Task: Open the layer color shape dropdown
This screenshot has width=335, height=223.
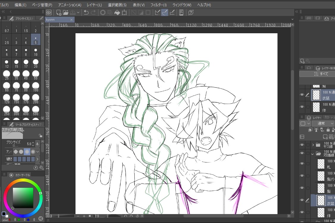Action: 305,123
